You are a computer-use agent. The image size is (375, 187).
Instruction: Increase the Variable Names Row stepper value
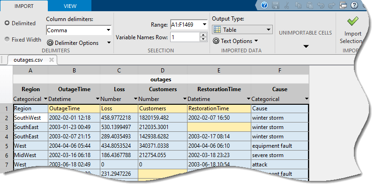203,35
